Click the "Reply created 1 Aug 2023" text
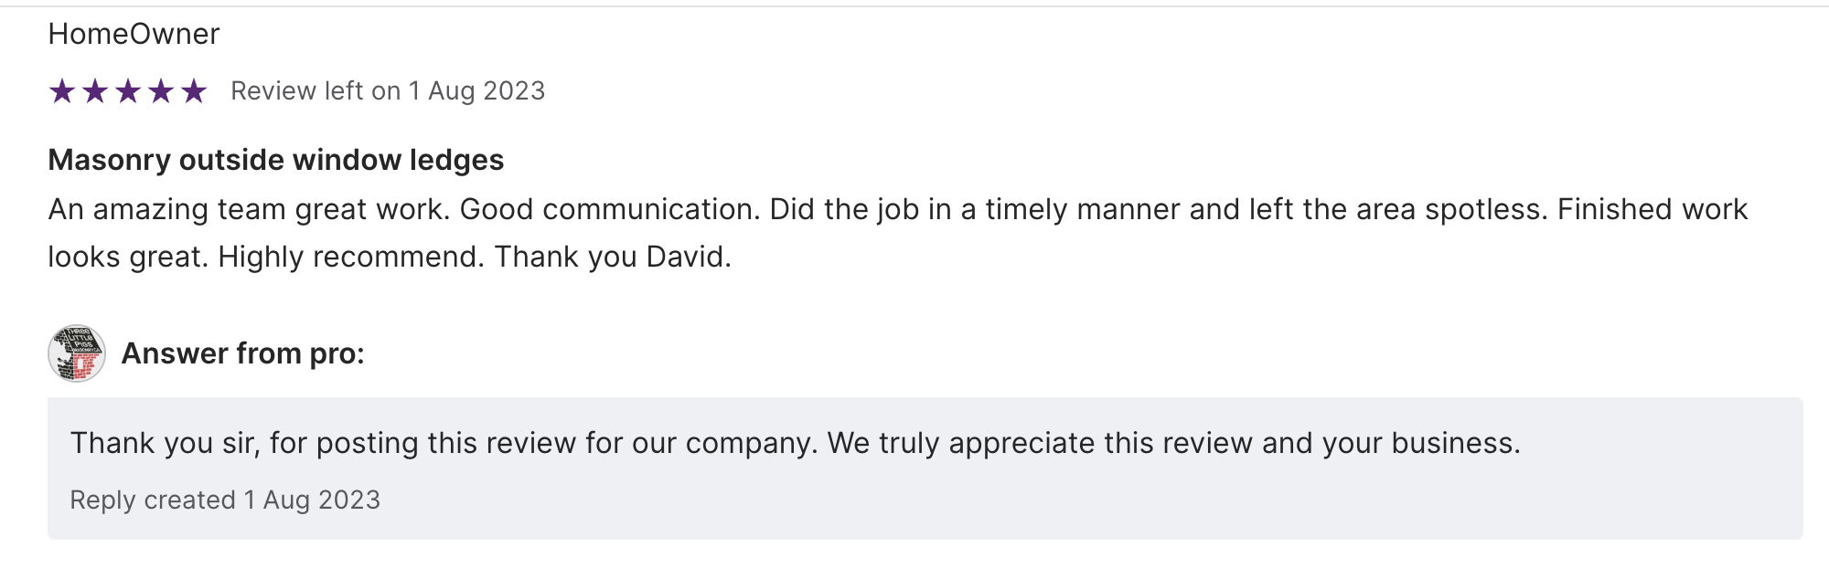Viewport: 1829px width, 579px height. coord(225,500)
